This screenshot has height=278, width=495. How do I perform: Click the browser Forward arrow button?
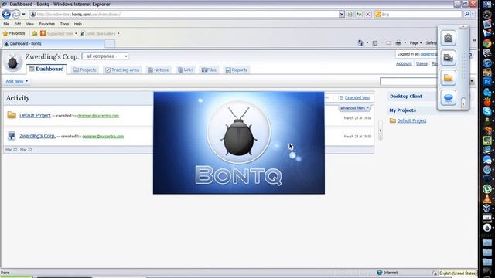click(15, 14)
